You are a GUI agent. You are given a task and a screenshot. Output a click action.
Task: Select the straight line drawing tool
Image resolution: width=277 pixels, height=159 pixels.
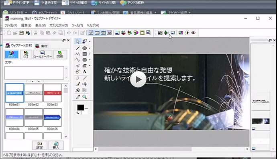78,48
